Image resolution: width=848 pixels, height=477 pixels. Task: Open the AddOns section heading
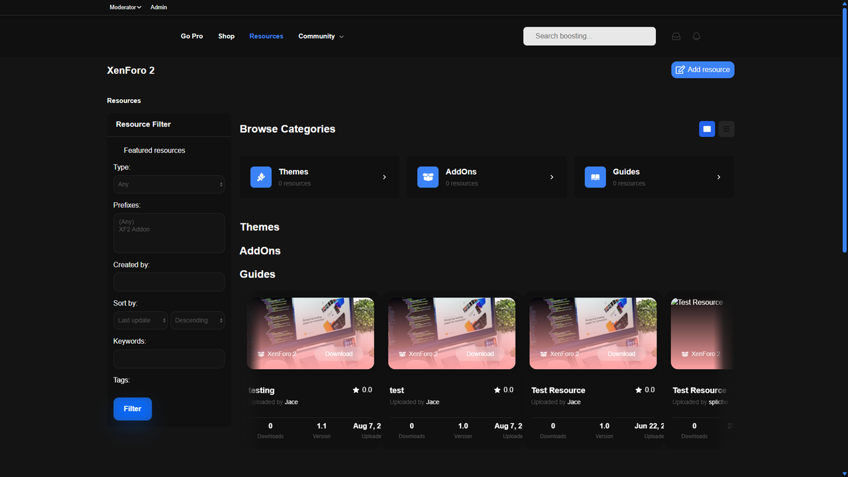pyautogui.click(x=260, y=251)
